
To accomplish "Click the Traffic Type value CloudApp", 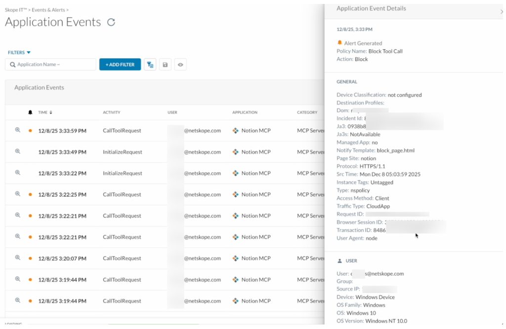I will (x=378, y=206).
